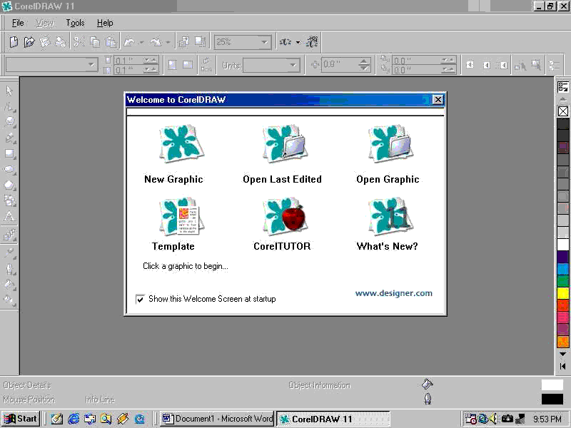Image resolution: width=571 pixels, height=428 pixels.
Task: Close the Welcome to CorelDRAW dialog
Action: [438, 99]
